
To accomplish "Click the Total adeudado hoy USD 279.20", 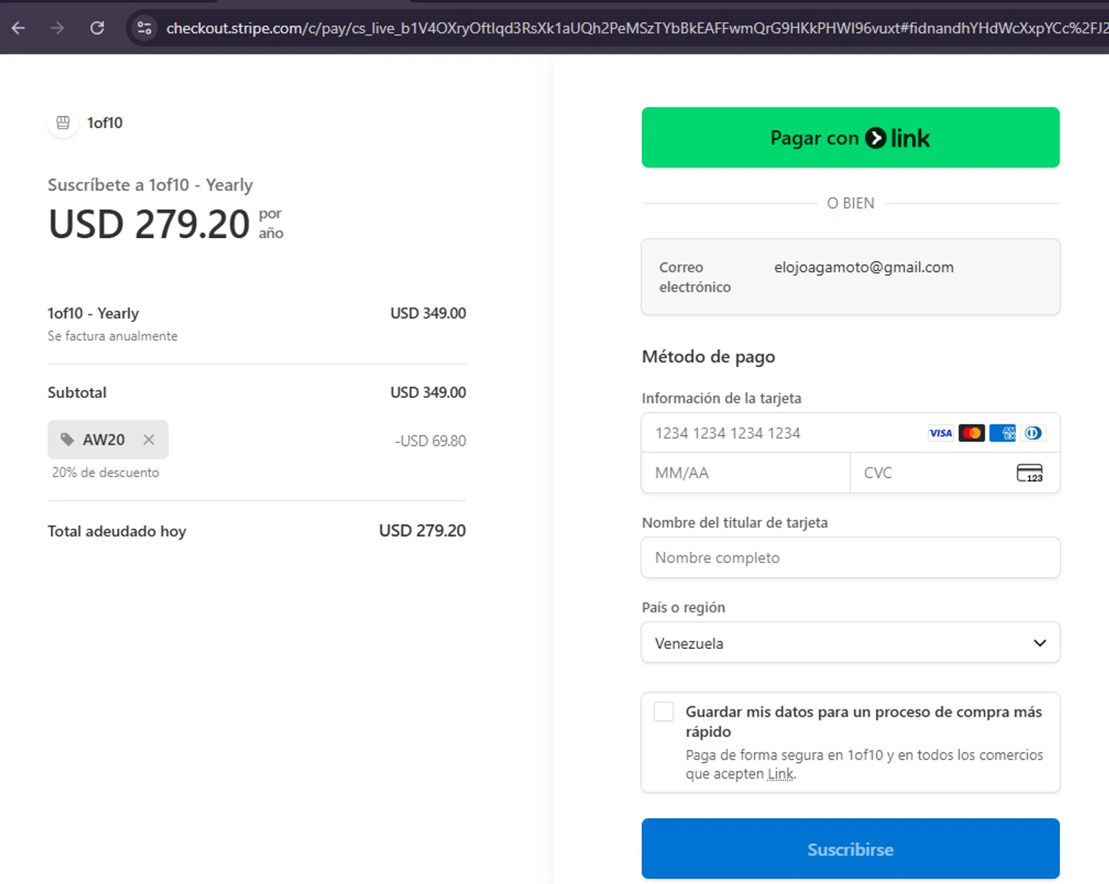I will tap(422, 530).
